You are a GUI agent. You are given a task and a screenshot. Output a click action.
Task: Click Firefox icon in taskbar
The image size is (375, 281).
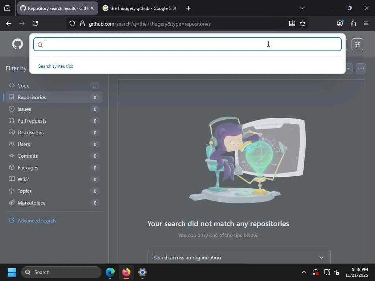(126, 272)
